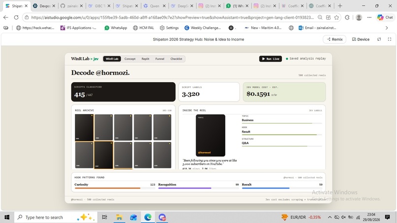397x223 pixels.
Task: Reload the app preview in AI Studio
Action: (379, 39)
